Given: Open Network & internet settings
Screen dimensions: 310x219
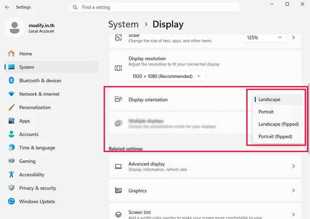Looking at the screenshot, I should (51, 94).
